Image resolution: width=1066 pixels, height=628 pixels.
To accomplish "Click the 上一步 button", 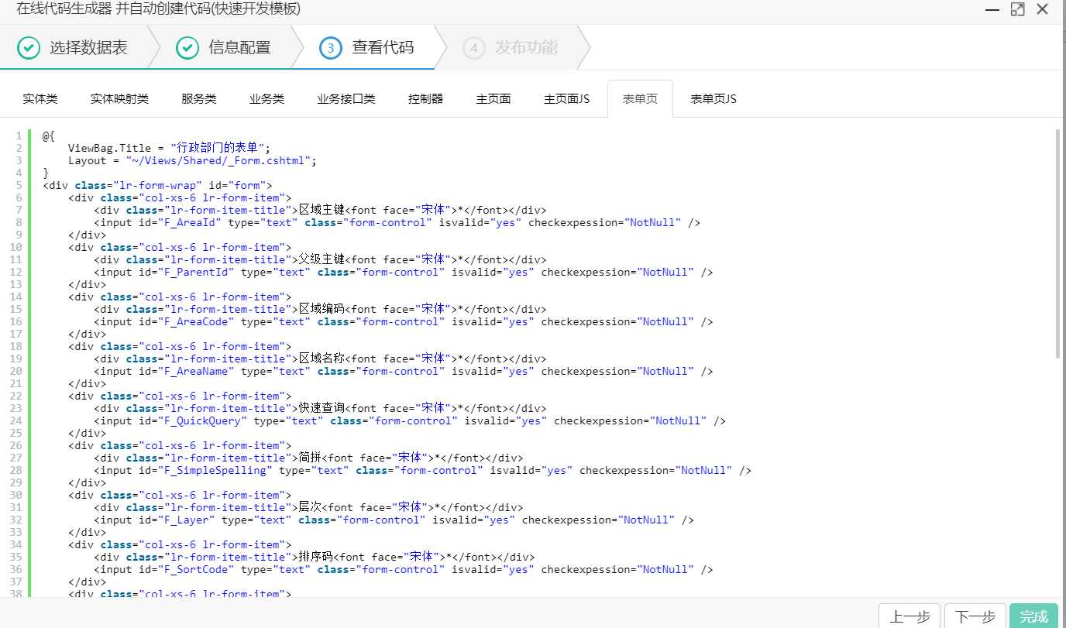I will click(x=910, y=616).
